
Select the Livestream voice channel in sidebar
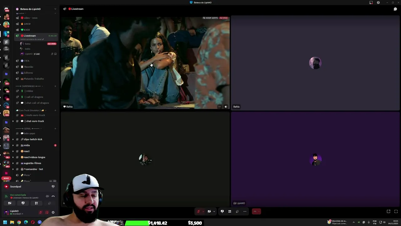36,36
